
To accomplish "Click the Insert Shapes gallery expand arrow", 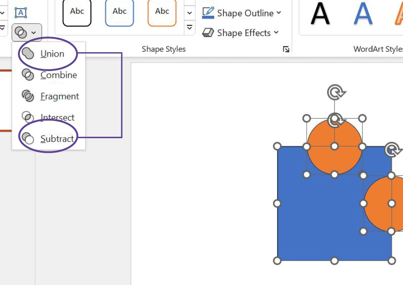I will pos(3,28).
